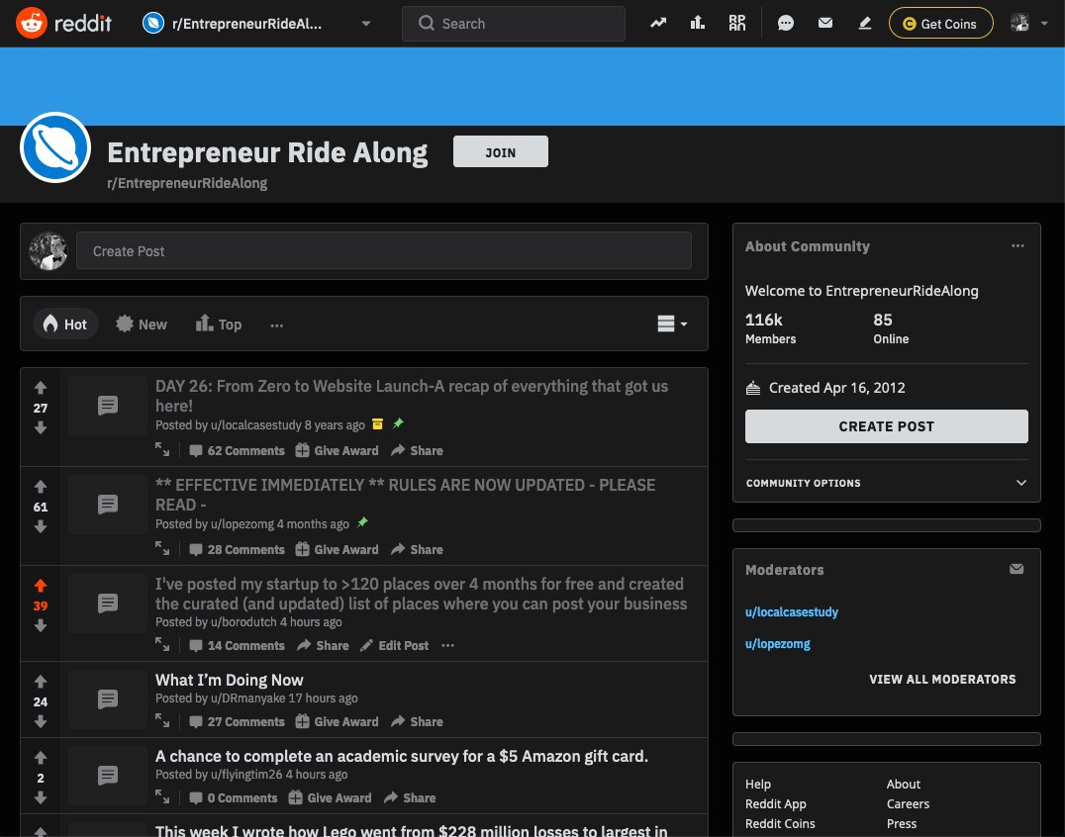Upvote the RULES ARE NOW UPDATED post
Screen dimensions: 1065x837
pos(41,487)
